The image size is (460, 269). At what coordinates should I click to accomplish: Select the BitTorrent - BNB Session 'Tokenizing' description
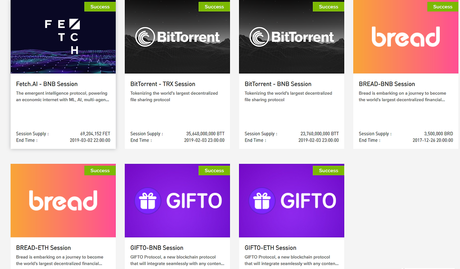(x=289, y=96)
